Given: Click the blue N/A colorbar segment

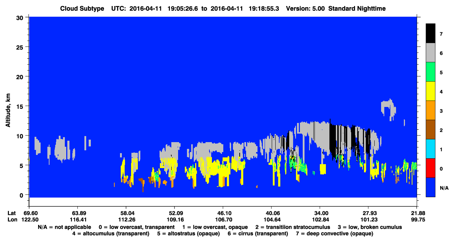Looking at the screenshot, I should pos(431,187).
